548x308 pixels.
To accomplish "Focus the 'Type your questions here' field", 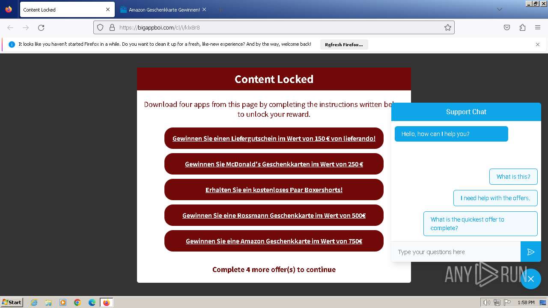I will coord(456,252).
